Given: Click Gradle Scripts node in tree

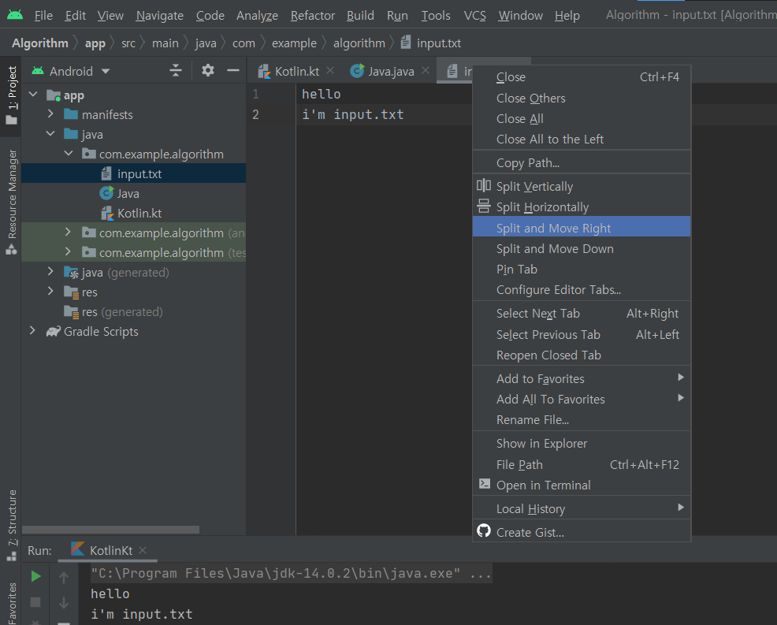Looking at the screenshot, I should (101, 332).
